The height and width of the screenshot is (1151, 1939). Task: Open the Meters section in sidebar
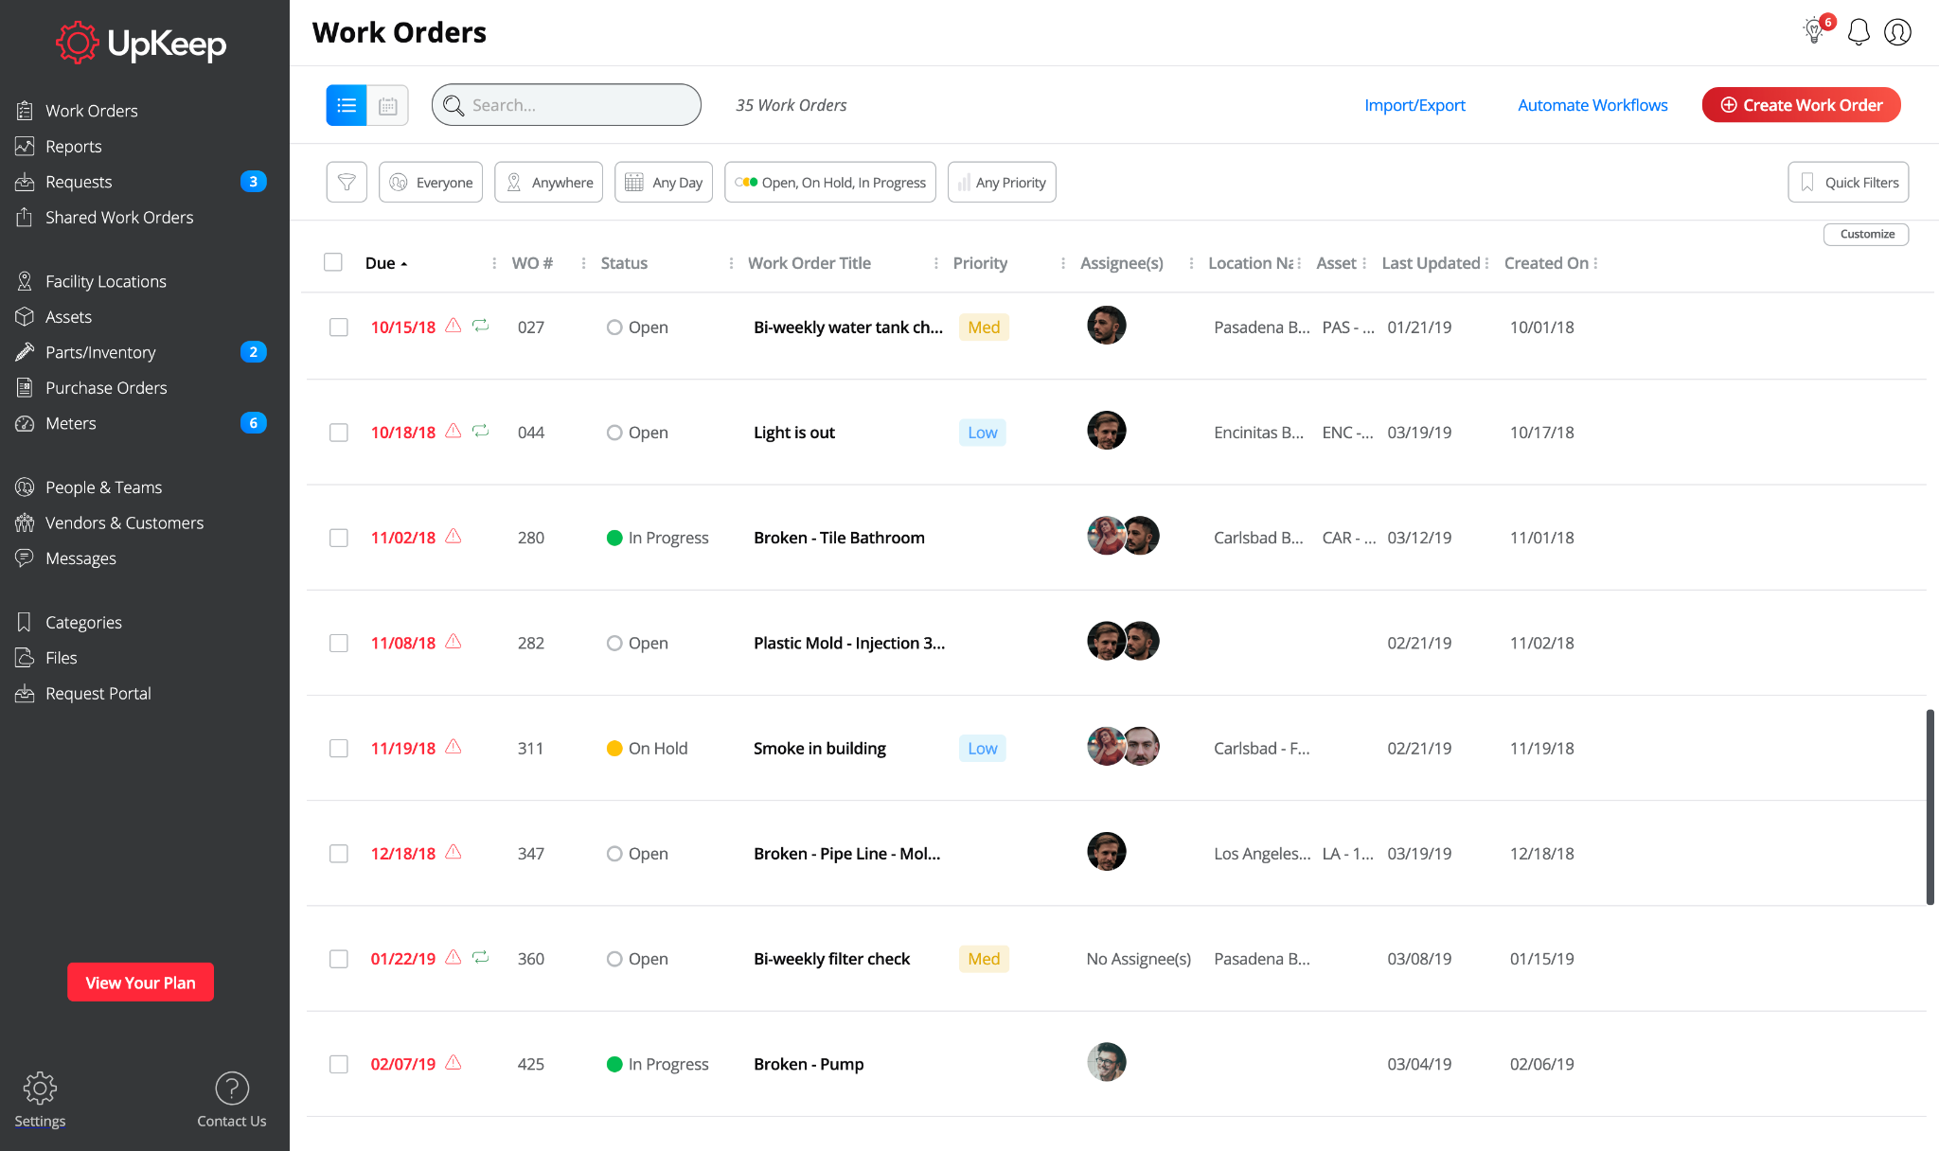tap(71, 423)
